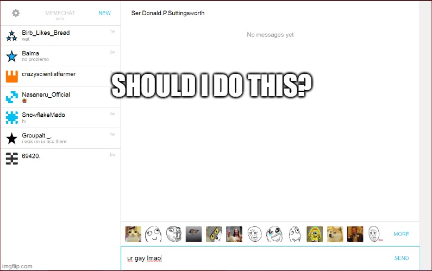Open the Nasaneru_Official chat
The image size is (432, 271).
(61, 97)
